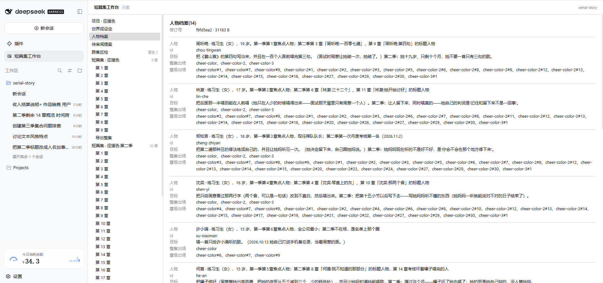Open the Projects folder

coord(44,168)
